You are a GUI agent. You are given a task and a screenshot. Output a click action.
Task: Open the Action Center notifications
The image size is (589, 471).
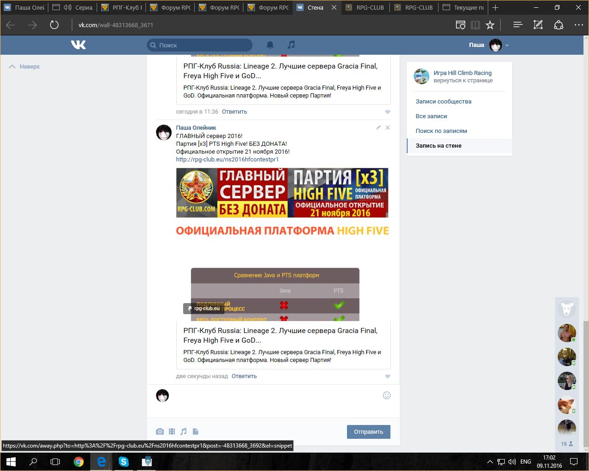pyautogui.click(x=574, y=462)
